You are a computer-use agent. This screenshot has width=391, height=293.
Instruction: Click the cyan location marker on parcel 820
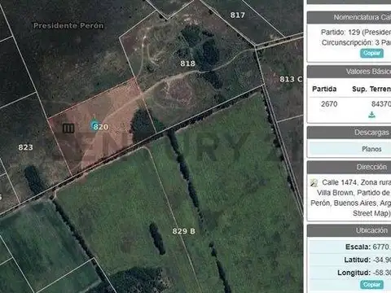[x=94, y=125]
